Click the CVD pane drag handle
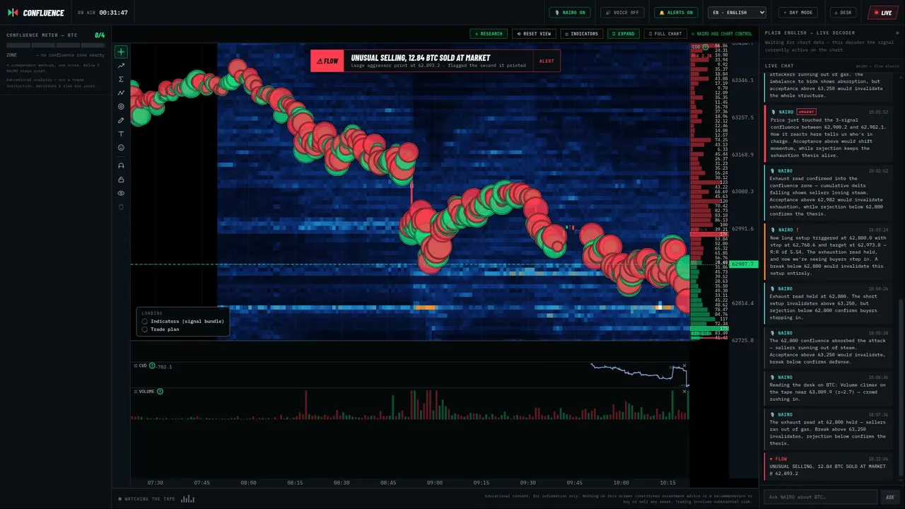The height and width of the screenshot is (509, 905). coord(135,366)
